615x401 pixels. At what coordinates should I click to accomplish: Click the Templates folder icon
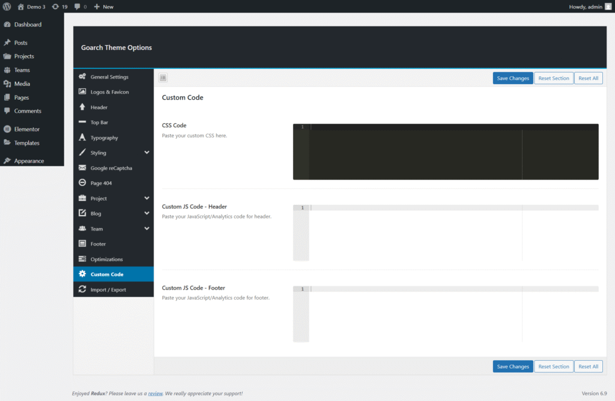[x=7, y=143]
